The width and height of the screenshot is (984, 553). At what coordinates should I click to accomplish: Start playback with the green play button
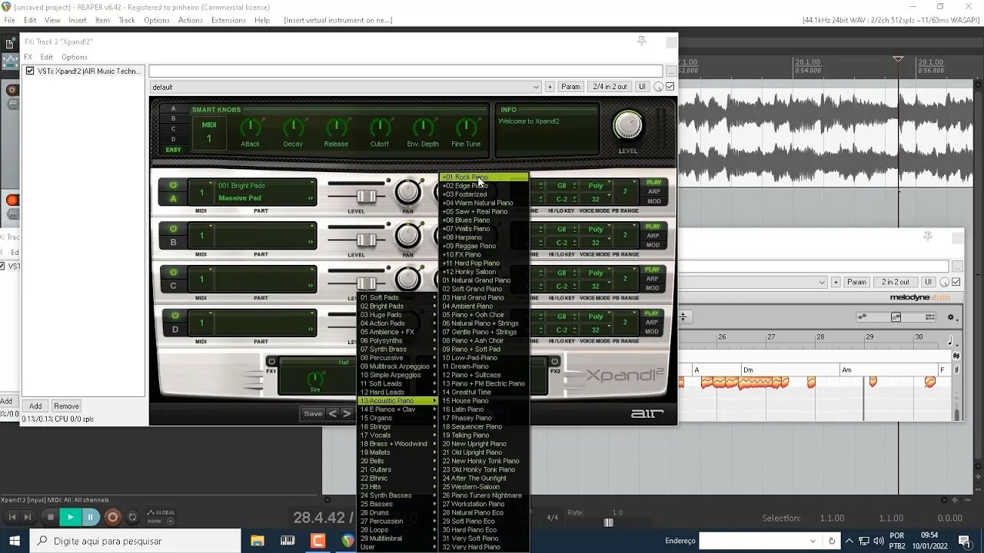70,517
